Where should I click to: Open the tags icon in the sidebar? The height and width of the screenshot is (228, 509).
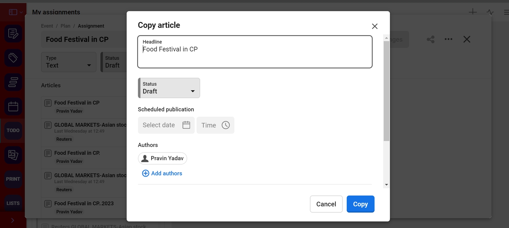13,58
